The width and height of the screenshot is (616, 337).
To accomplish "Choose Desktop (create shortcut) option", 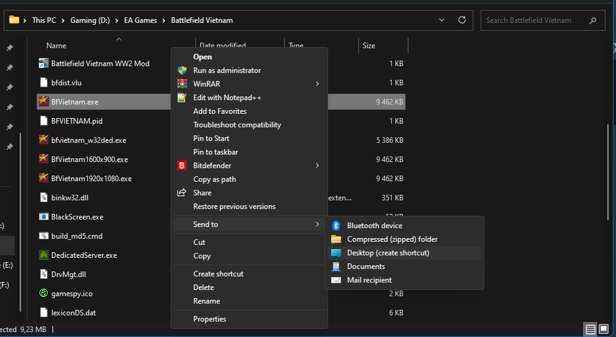I will pos(387,253).
